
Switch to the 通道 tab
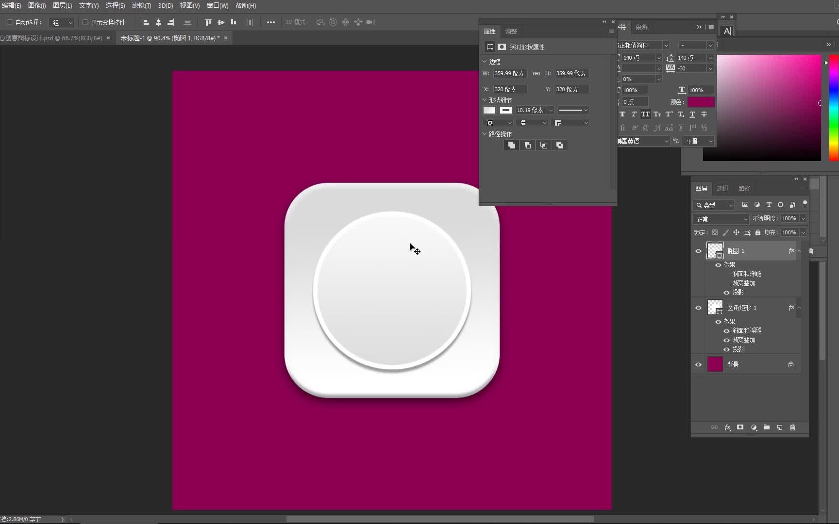(722, 188)
